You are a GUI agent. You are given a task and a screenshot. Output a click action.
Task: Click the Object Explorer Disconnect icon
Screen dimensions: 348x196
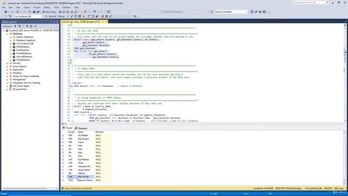click(x=19, y=26)
